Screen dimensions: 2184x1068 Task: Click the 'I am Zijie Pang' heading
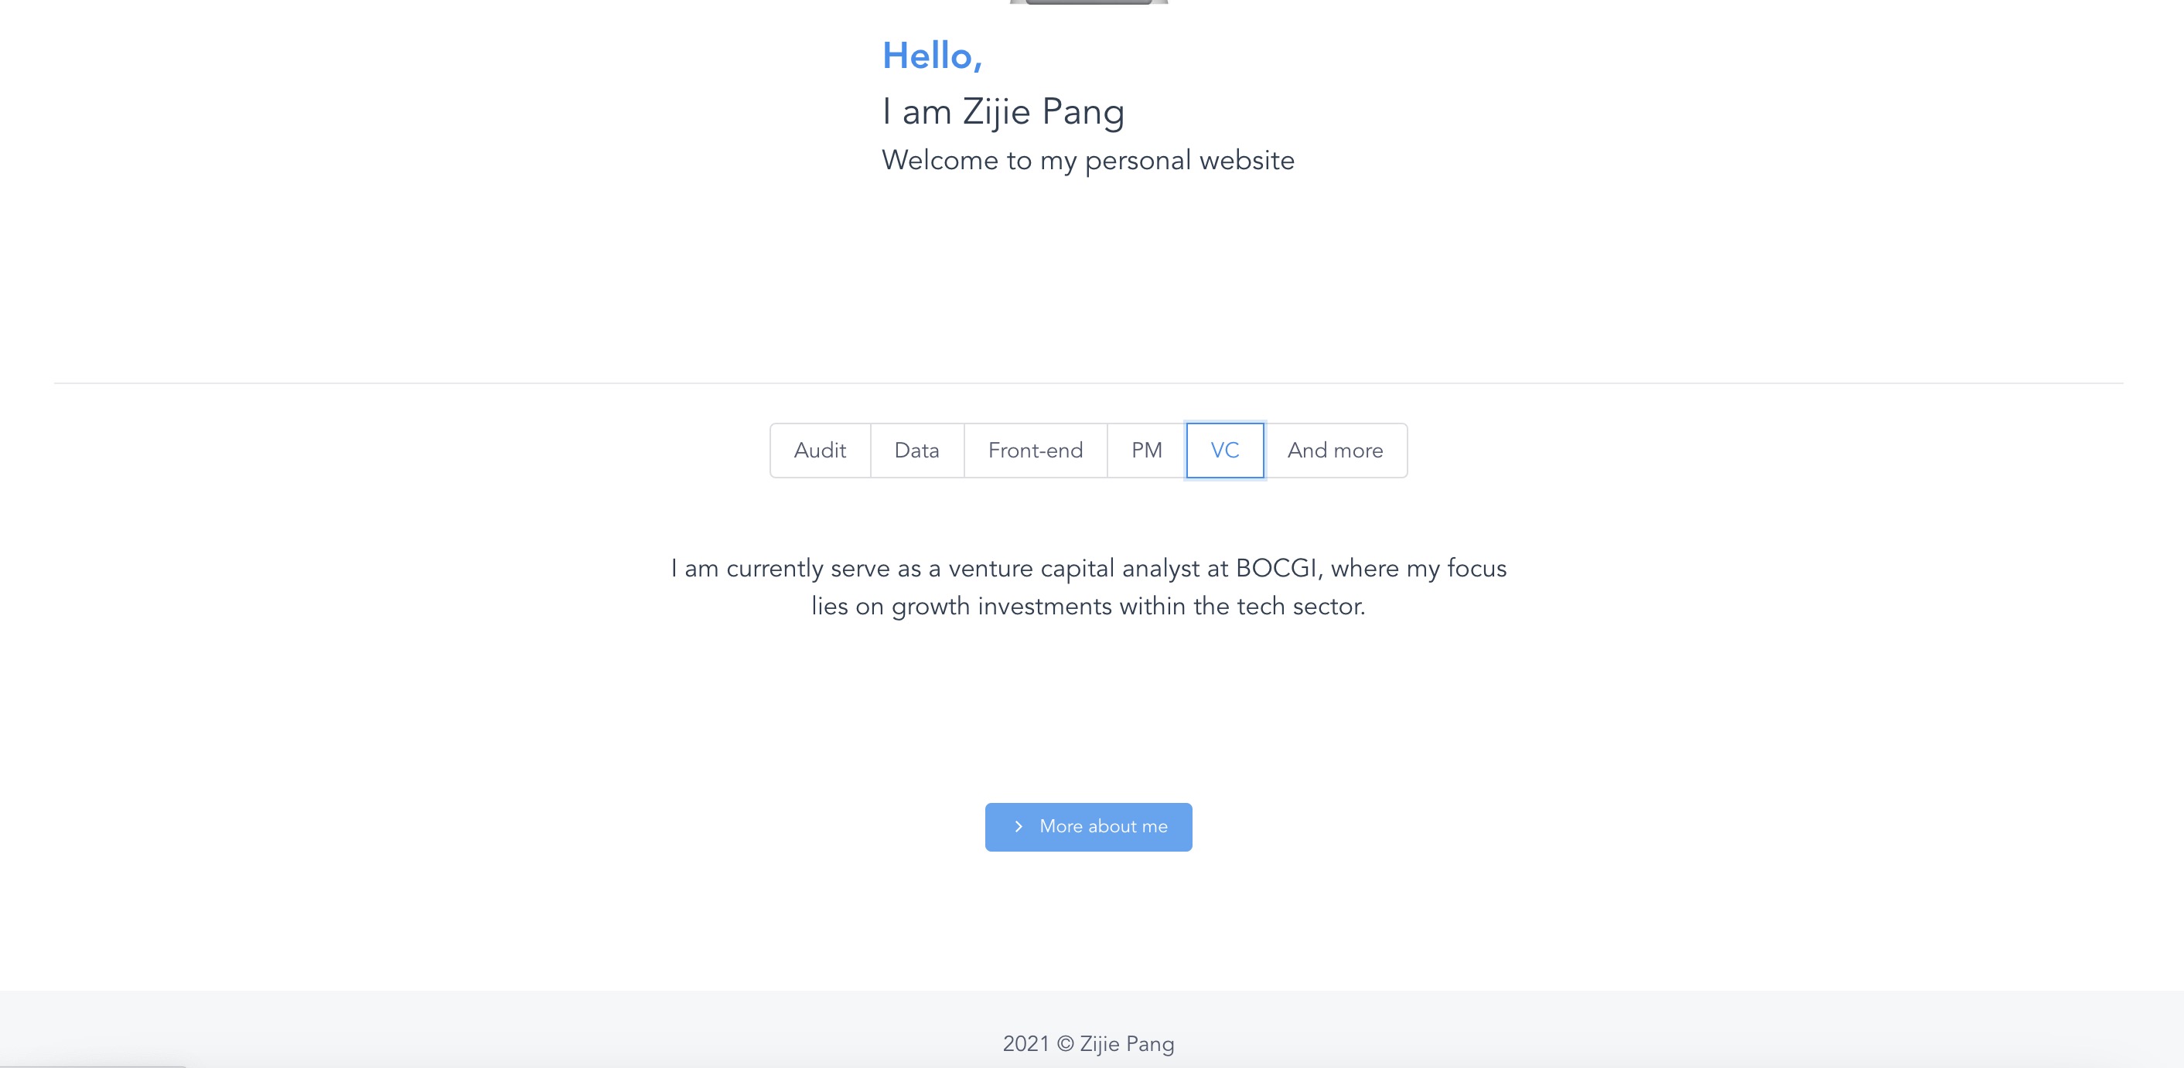click(1004, 111)
